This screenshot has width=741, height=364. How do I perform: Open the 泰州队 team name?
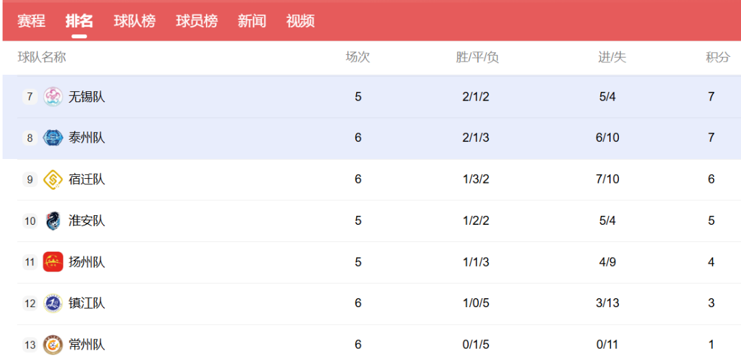coord(87,138)
